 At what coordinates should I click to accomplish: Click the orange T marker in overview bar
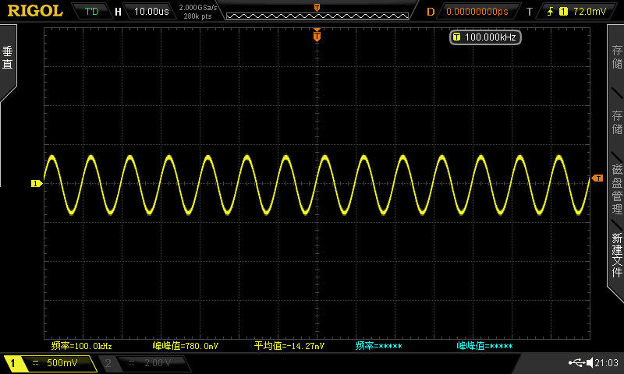(x=317, y=8)
